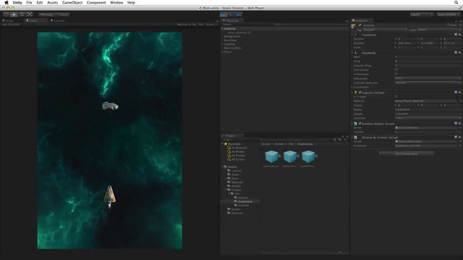463x260 pixels.
Task: Open the Rigidbody help book icon
Action: point(456,53)
